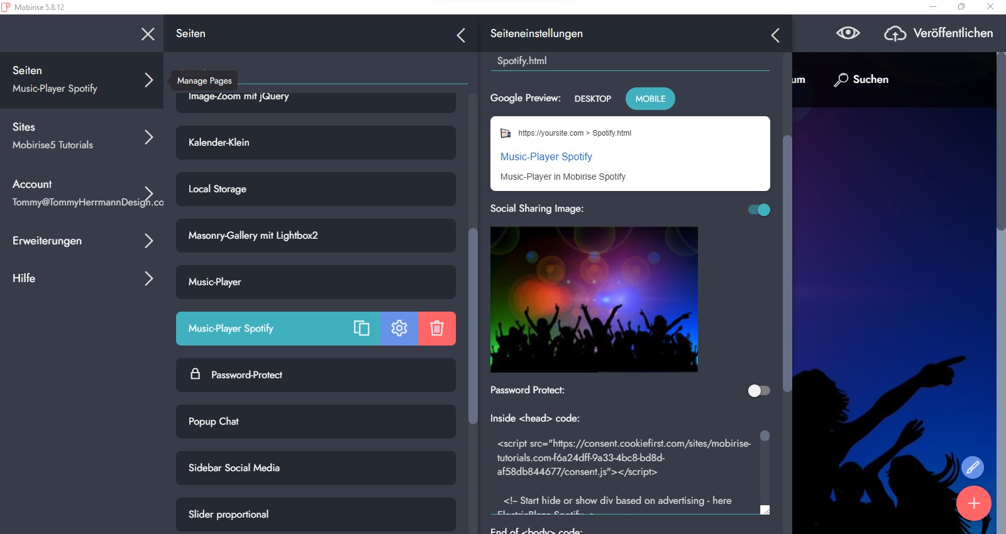
Task: Open the Seiten menu entry
Action: click(82, 80)
